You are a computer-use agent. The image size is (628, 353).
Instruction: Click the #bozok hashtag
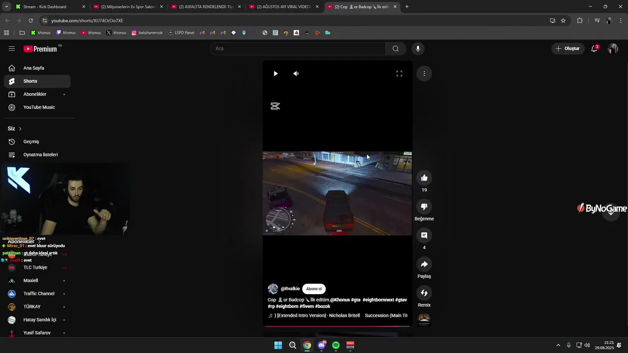click(x=322, y=306)
